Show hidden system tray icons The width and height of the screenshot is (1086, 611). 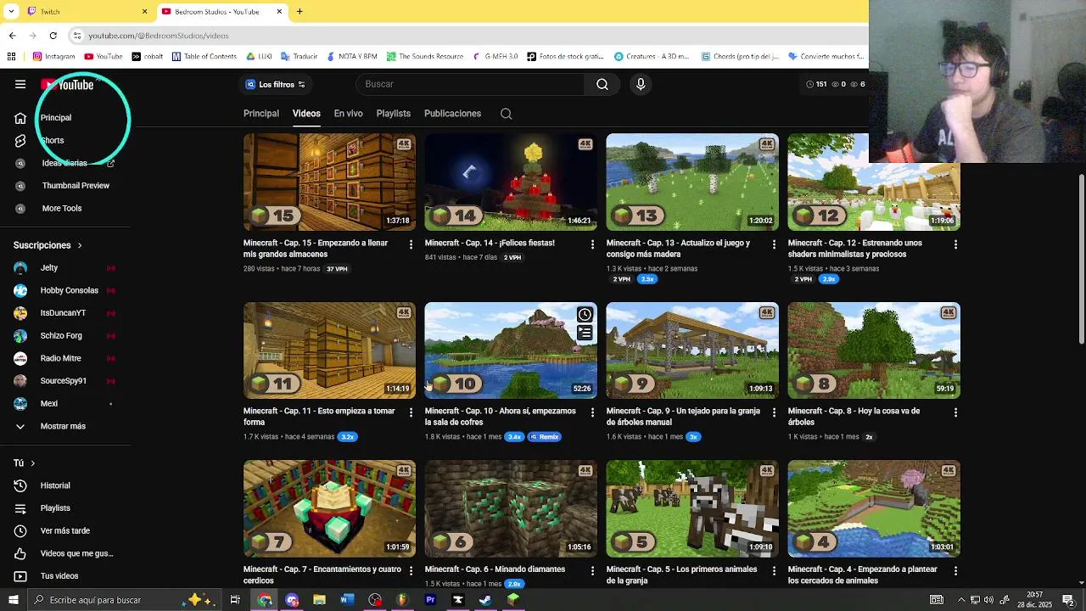[961, 600]
